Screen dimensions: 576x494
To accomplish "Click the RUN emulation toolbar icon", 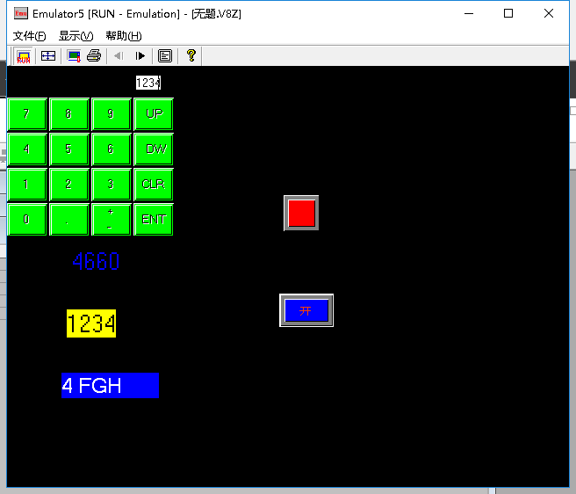I will pos(24,56).
